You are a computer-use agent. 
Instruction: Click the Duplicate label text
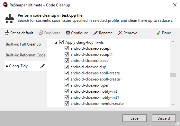(x=52, y=33)
